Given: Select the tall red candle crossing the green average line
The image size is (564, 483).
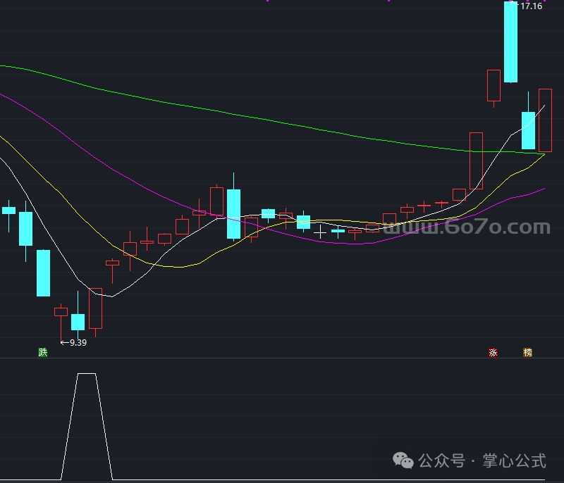Looking at the screenshot, I should [x=476, y=161].
